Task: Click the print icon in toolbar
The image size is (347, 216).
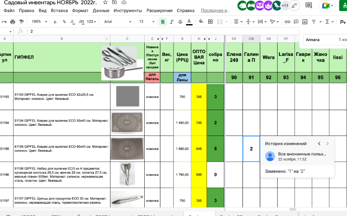Action: point(13,22)
